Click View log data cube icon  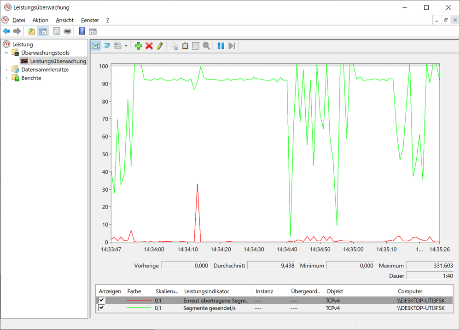point(107,46)
